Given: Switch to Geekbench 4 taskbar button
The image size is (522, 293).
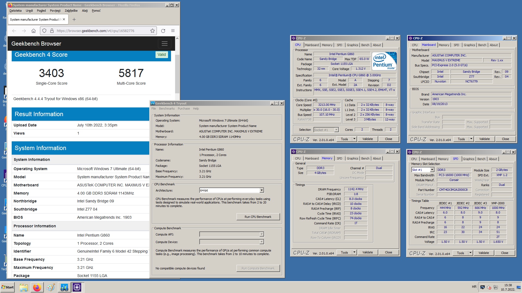Looking at the screenshot, I should [x=64, y=287].
